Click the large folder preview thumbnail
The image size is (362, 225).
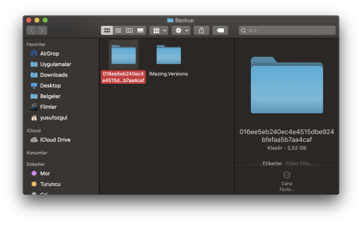287,85
